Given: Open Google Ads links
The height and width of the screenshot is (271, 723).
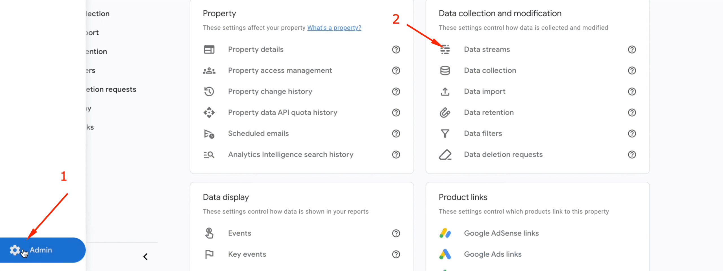Looking at the screenshot, I should pyautogui.click(x=493, y=254).
